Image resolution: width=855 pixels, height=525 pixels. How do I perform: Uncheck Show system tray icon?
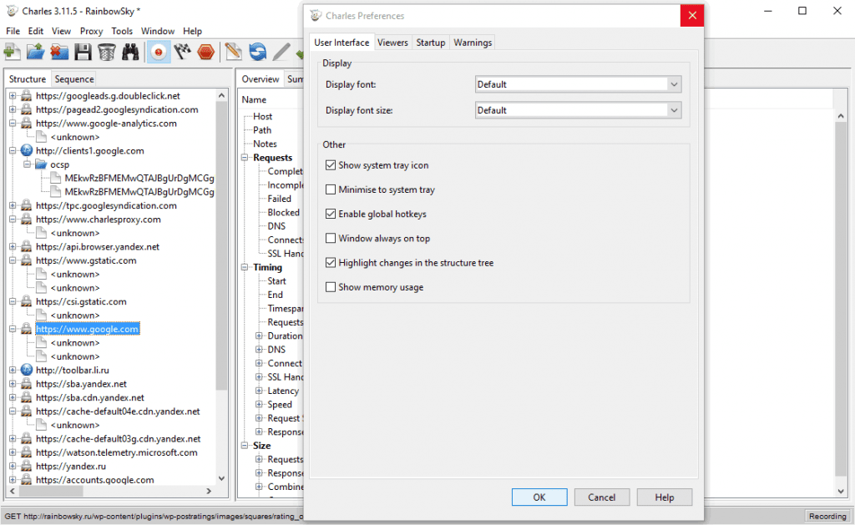[x=331, y=165]
